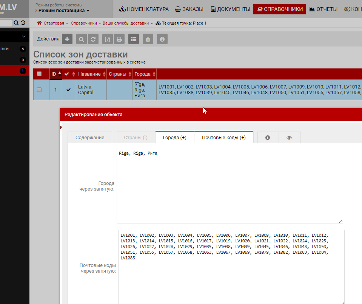Open the Заказы menu
This screenshot has height=304, width=362.
[189, 9]
